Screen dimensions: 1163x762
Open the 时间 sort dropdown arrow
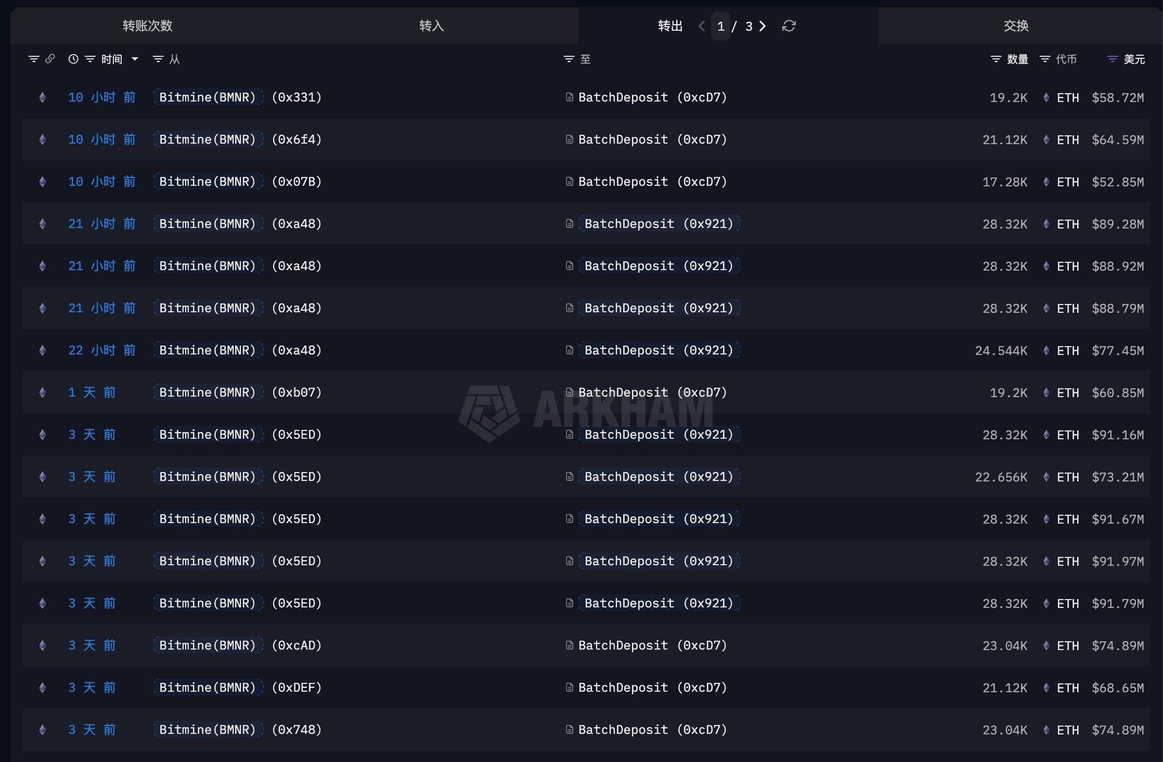coord(134,59)
